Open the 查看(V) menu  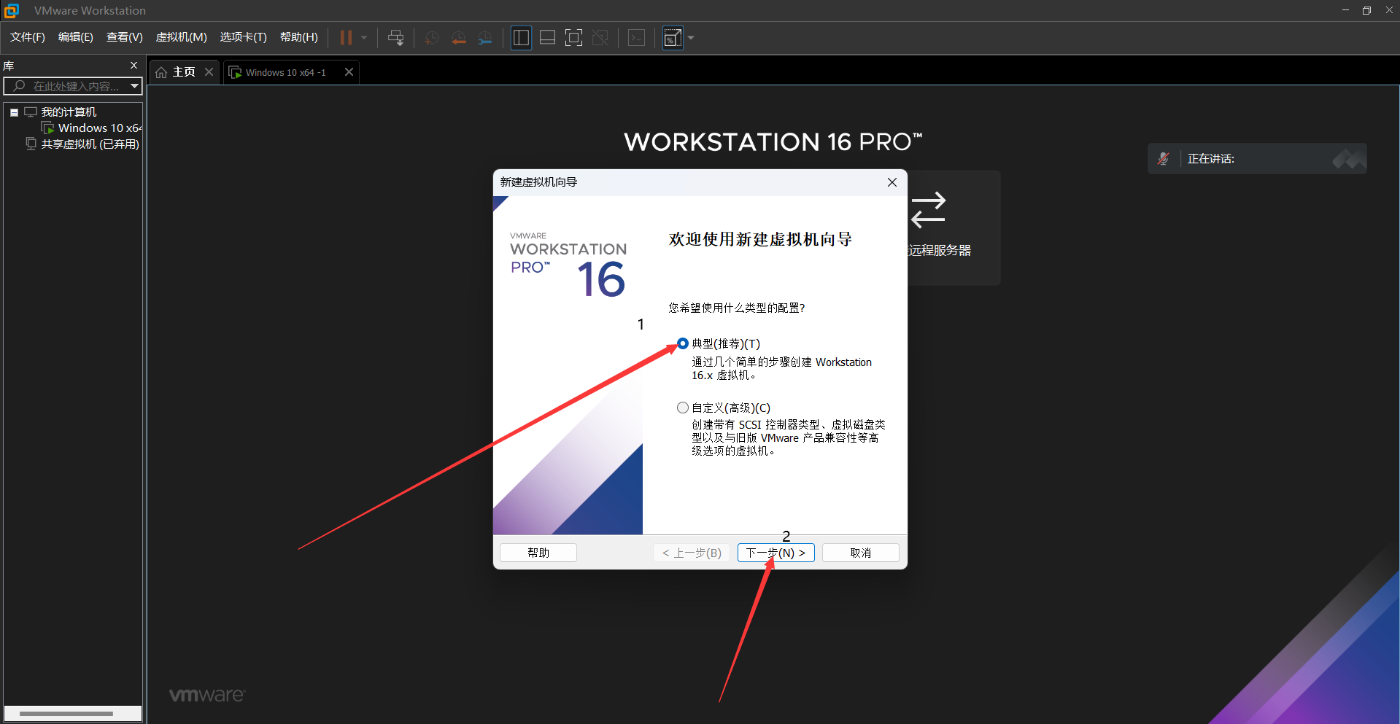click(x=125, y=37)
